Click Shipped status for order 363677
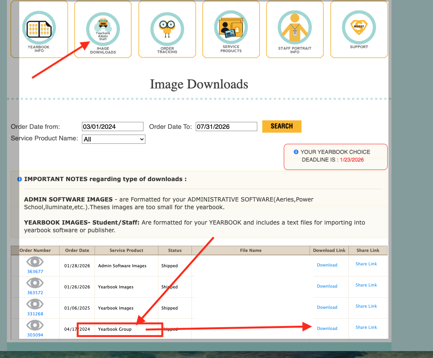 click(170, 266)
